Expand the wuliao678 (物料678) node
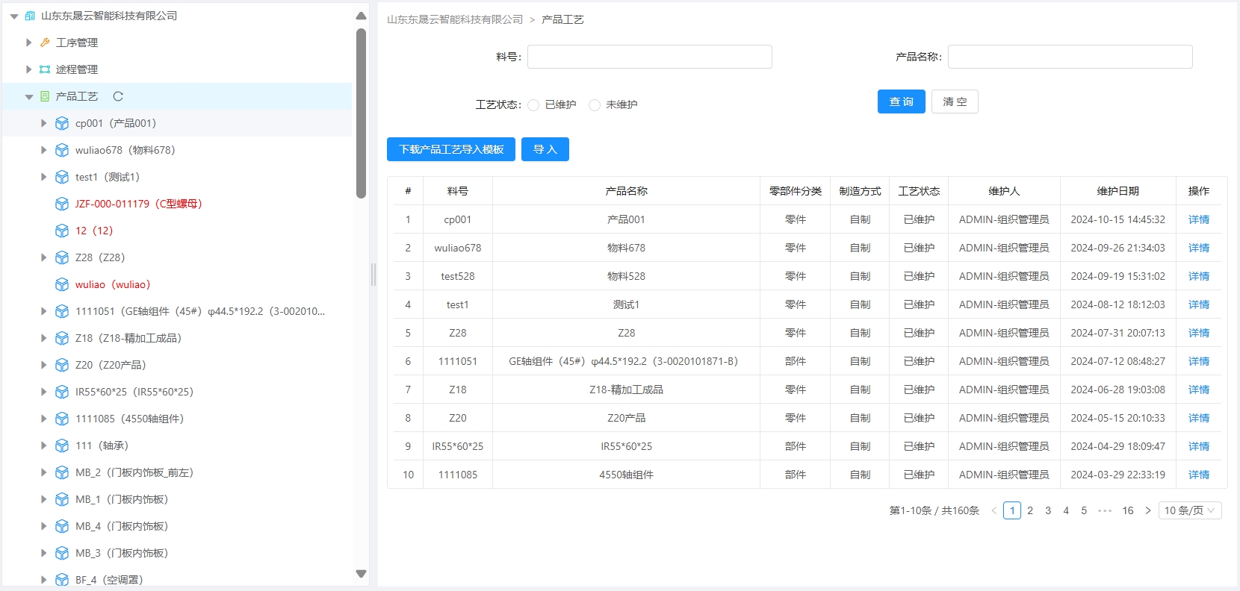The height and width of the screenshot is (591, 1240). point(43,150)
